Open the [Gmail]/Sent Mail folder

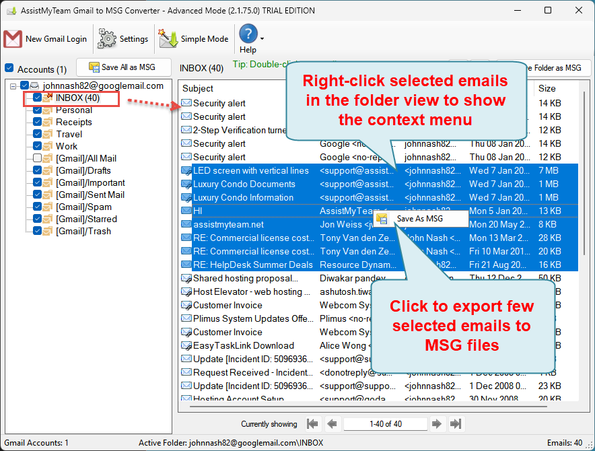coord(90,195)
